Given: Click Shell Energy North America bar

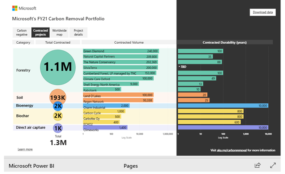Looking at the screenshot, I should 111,84.
